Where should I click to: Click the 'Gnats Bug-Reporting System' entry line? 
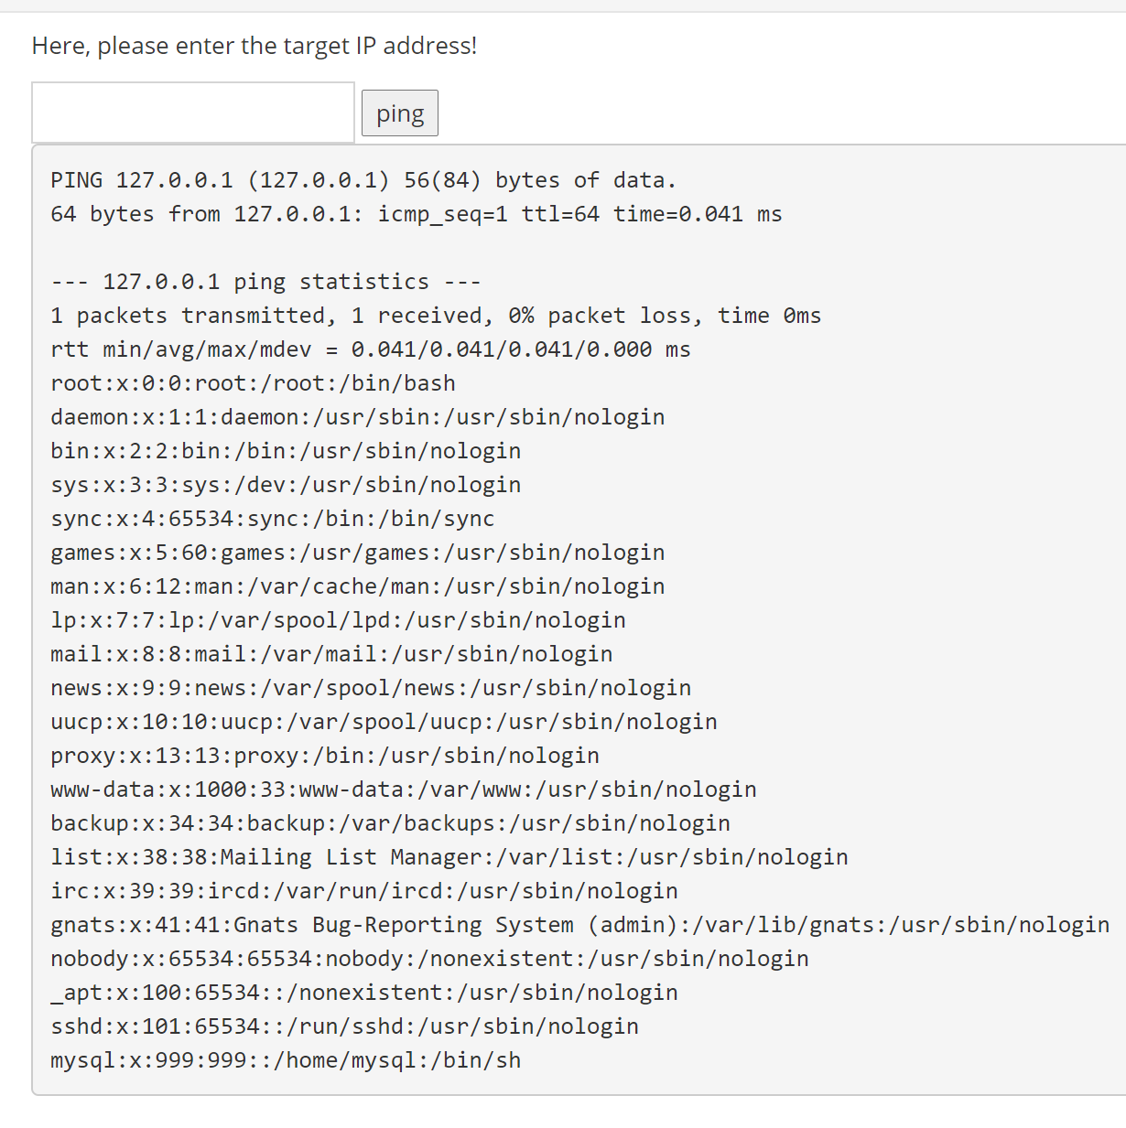click(x=579, y=925)
